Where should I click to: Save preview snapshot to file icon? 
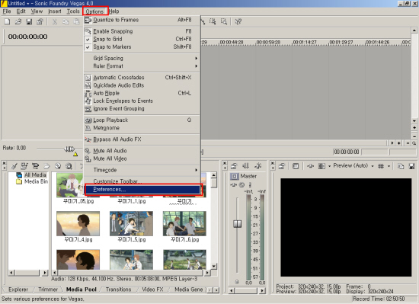tap(411, 166)
